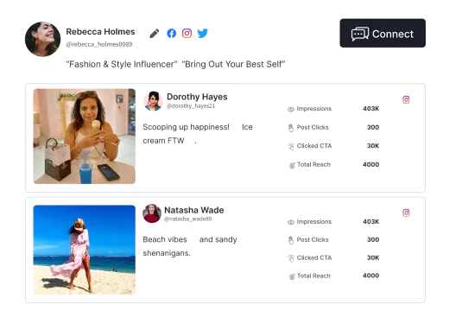
Task: Click the Total Reach label in Dorothy's card
Action: [x=313, y=164]
